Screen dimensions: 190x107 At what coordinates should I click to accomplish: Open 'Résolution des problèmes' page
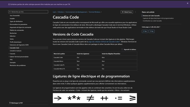pyautogui.click(x=18, y=65)
